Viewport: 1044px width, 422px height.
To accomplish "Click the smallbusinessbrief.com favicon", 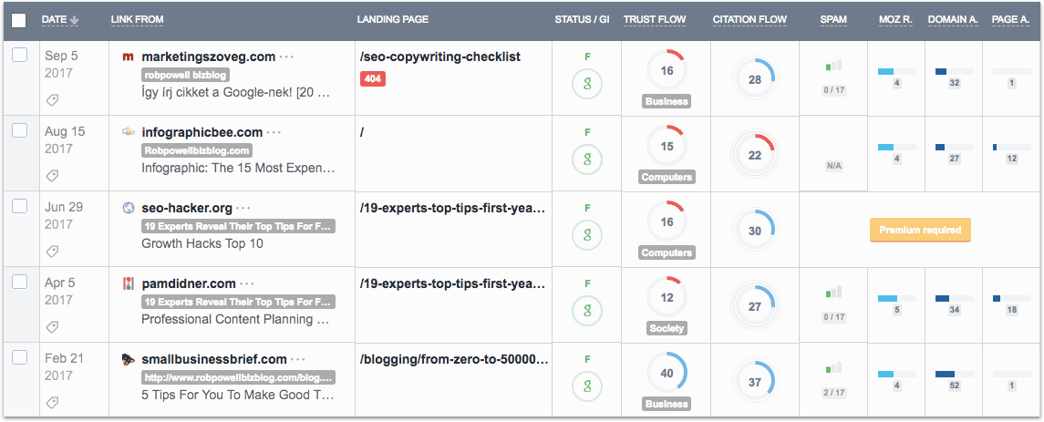I will point(129,359).
